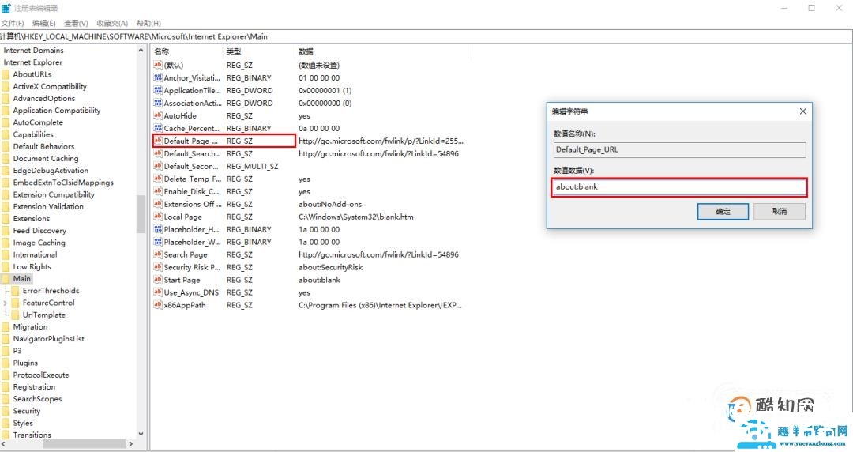Click tree horizontal scrollbar right arrow
Viewport: 853px width, 452px height.
coord(130,444)
